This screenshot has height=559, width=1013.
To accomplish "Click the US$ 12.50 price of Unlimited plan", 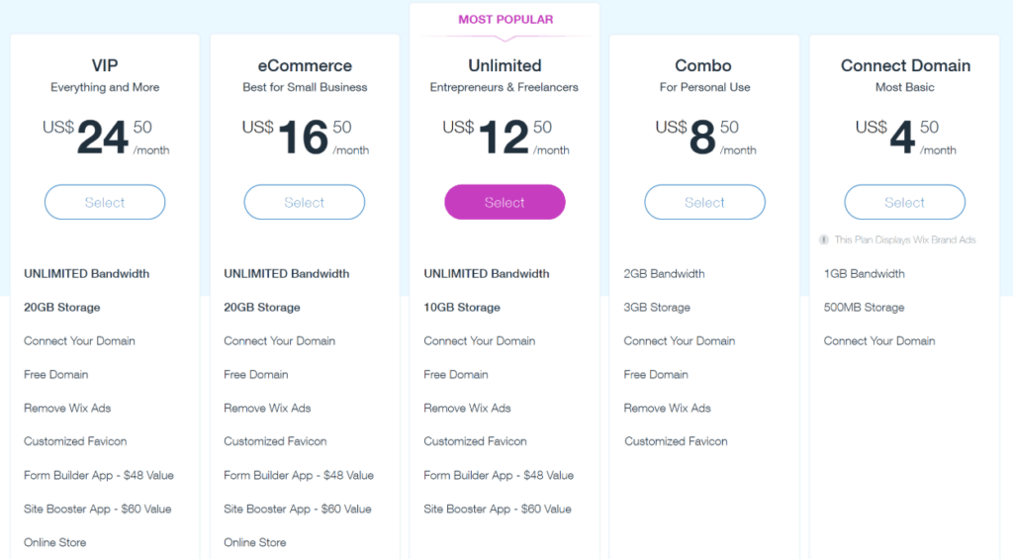I will [x=506, y=137].
